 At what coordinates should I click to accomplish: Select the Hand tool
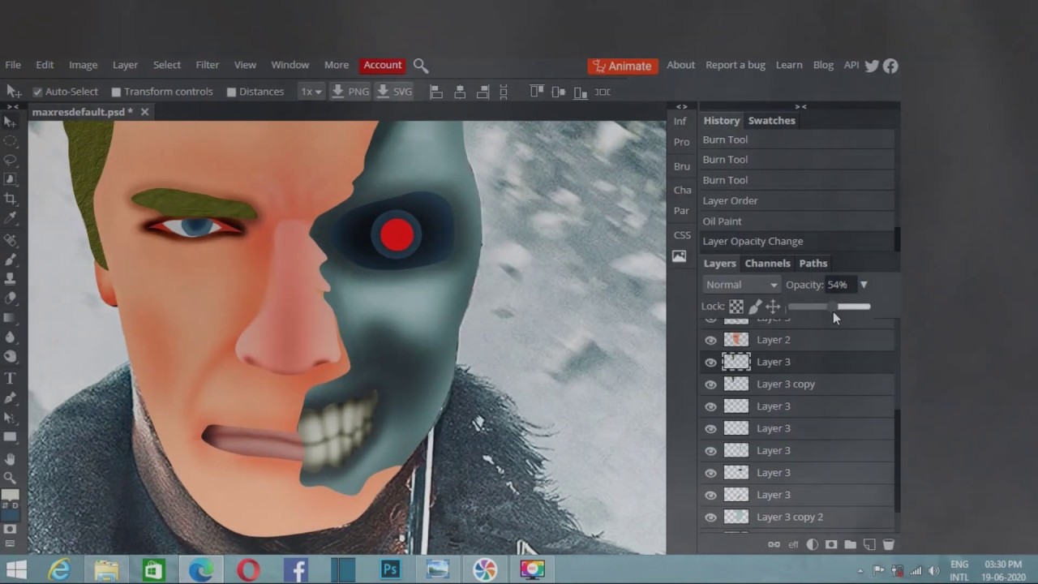(x=11, y=457)
